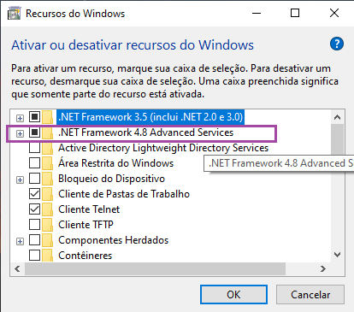
Task: Click the blue help question mark icon
Action: (337, 44)
